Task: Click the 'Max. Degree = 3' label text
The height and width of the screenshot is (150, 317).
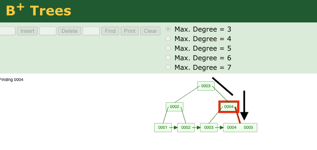Action: 203,29
